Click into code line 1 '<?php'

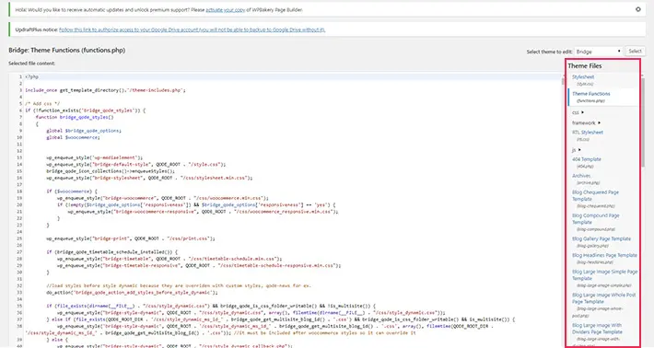(31, 76)
